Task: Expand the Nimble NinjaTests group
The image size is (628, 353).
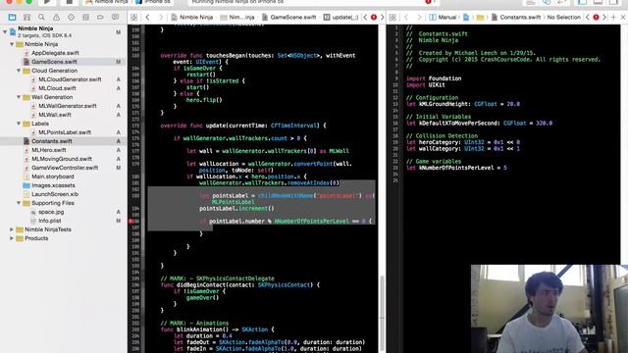Action: pos(12,229)
